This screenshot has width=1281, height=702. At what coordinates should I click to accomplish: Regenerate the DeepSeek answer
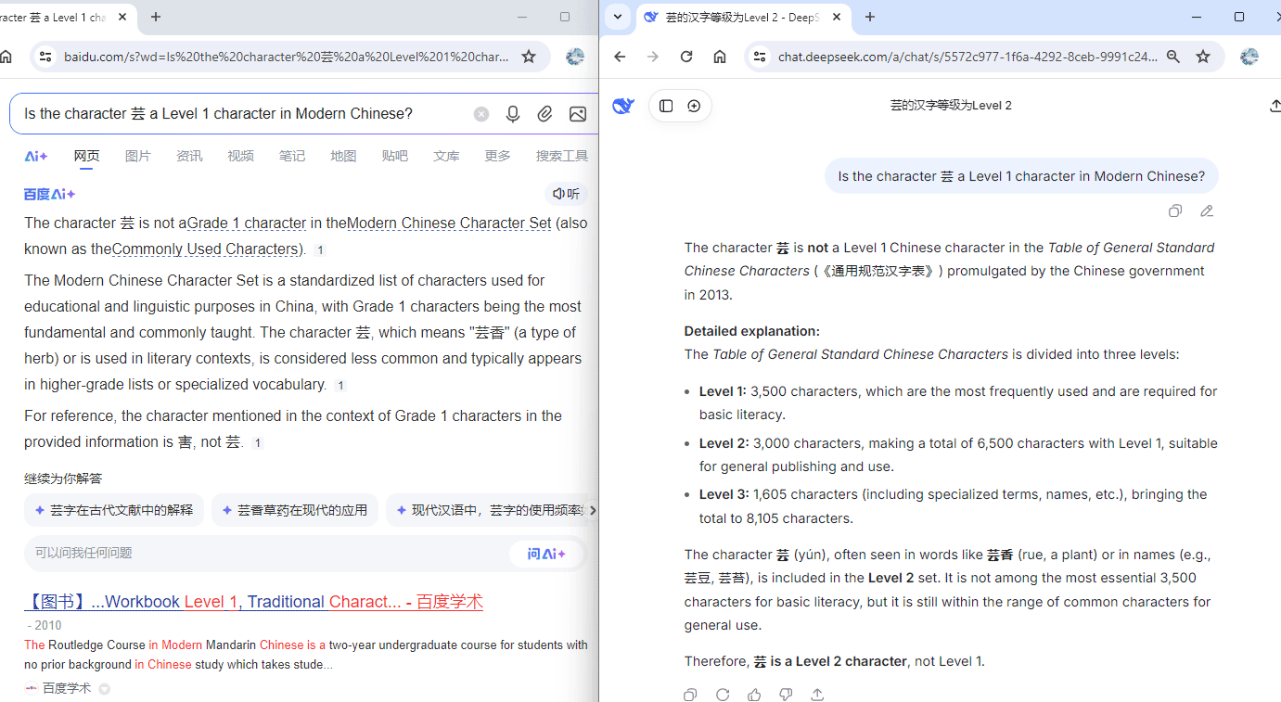coord(723,695)
